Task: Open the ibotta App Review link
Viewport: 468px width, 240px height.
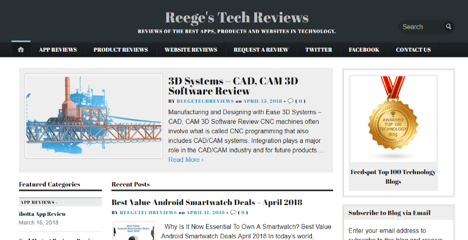Action: click(x=42, y=214)
